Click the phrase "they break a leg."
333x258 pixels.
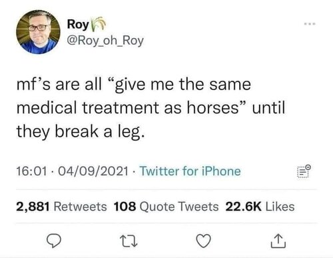tap(81, 131)
